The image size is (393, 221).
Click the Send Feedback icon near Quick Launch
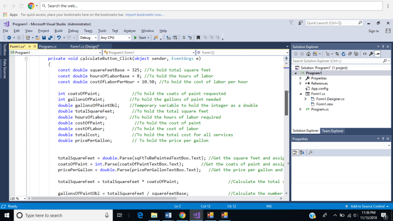point(300,23)
